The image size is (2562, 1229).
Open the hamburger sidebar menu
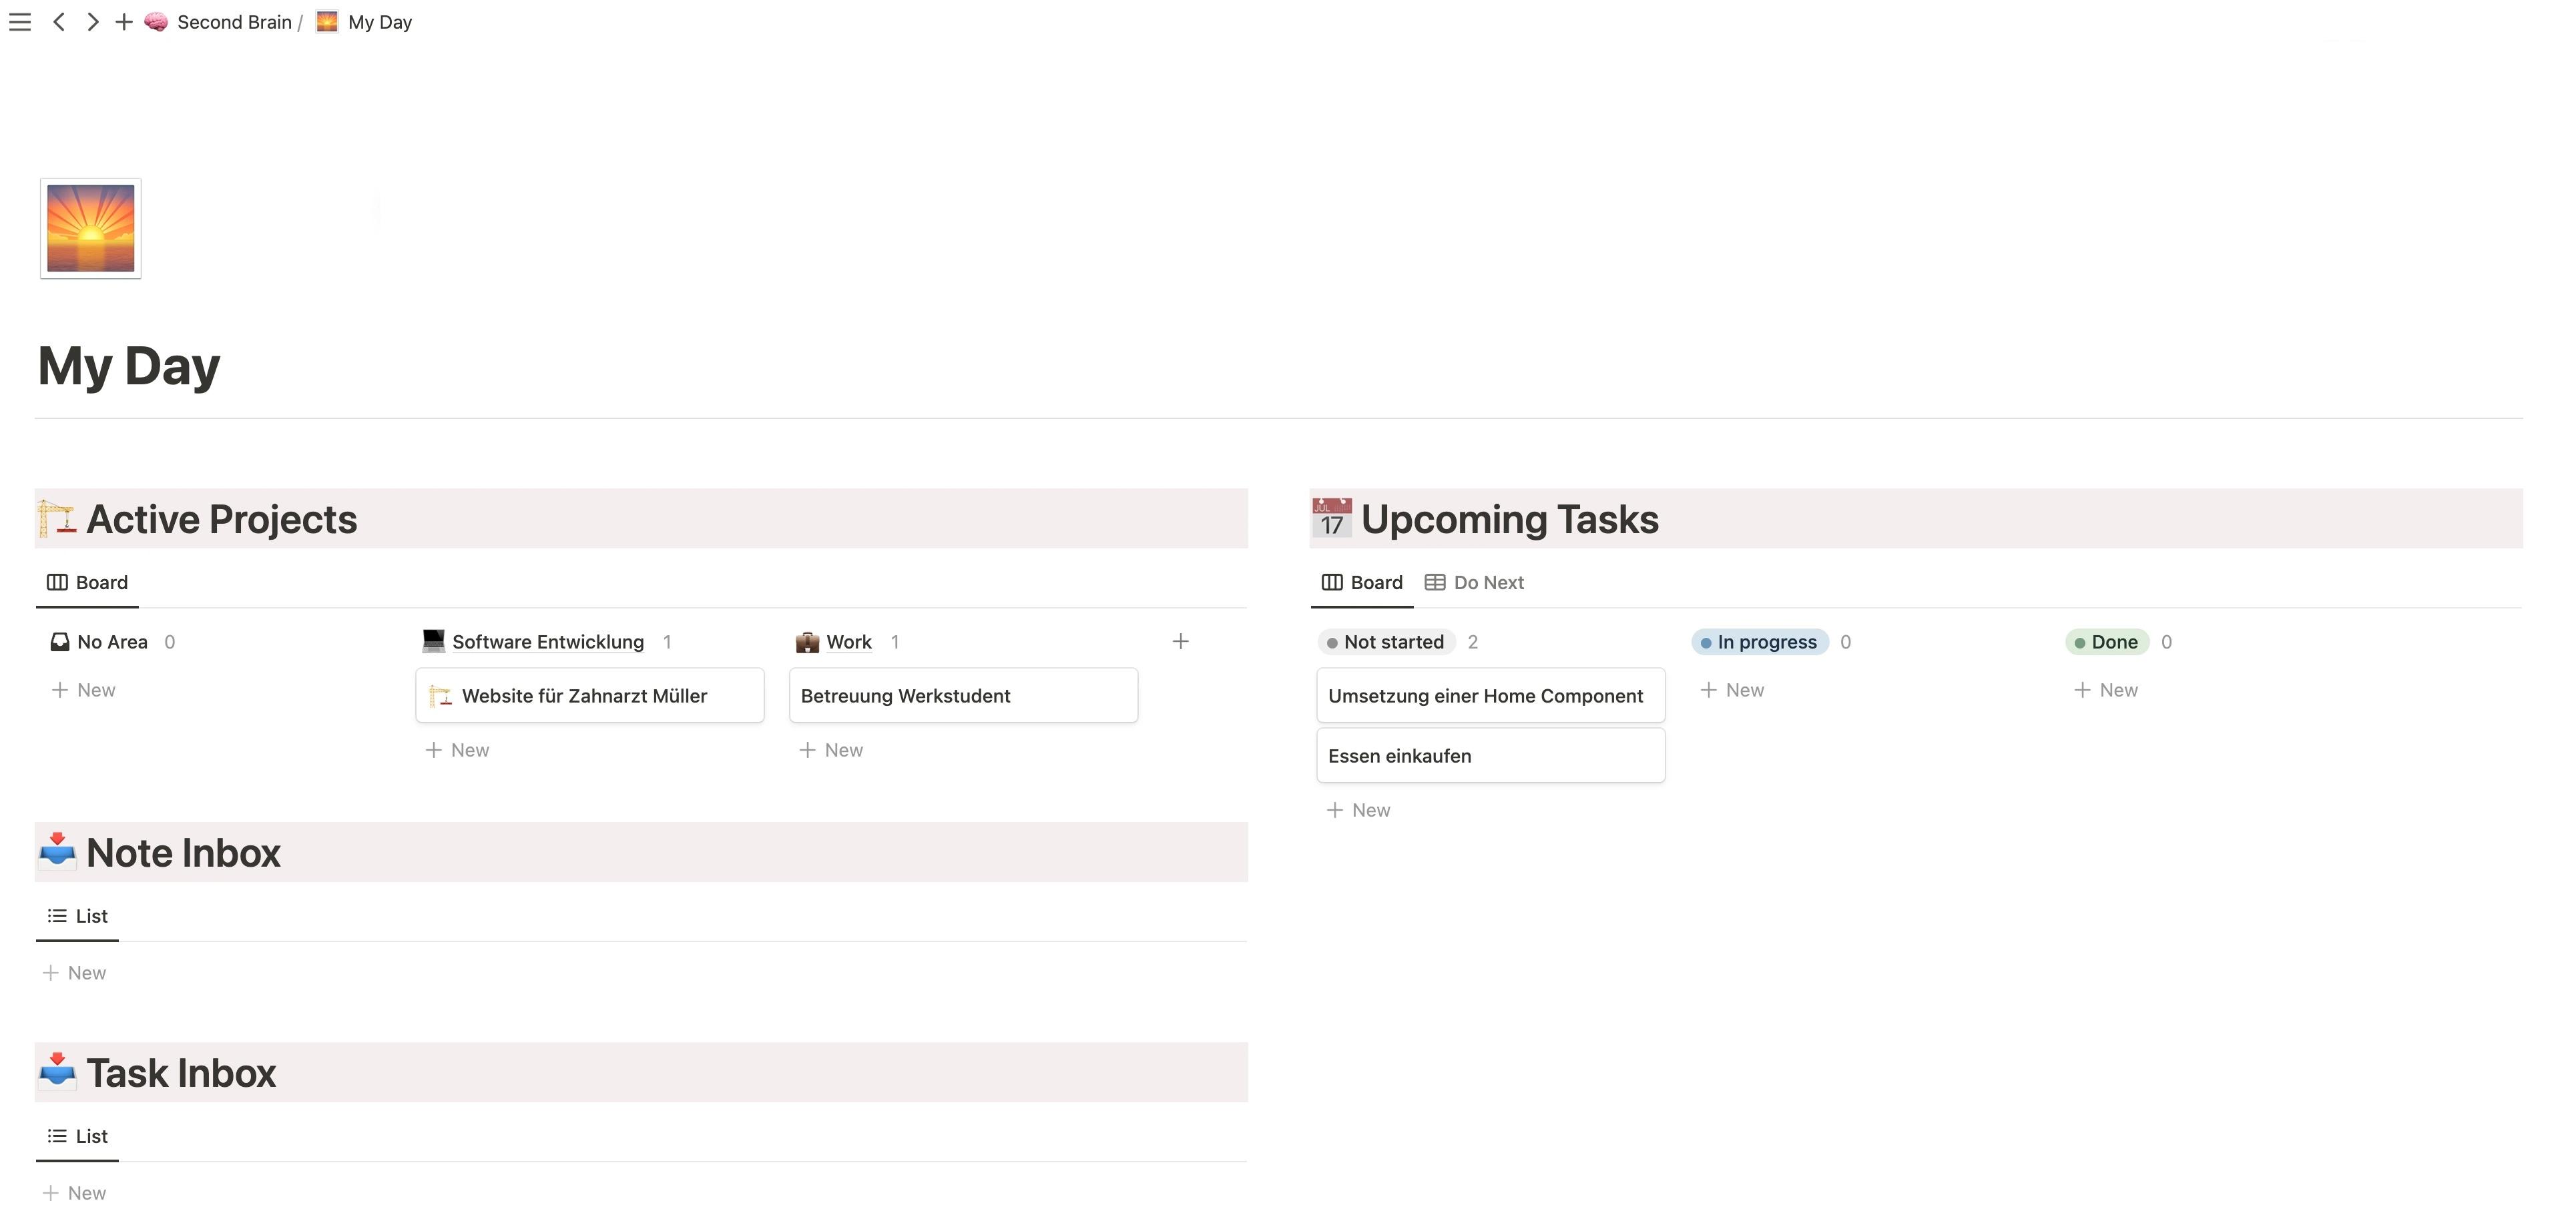pyautogui.click(x=20, y=22)
